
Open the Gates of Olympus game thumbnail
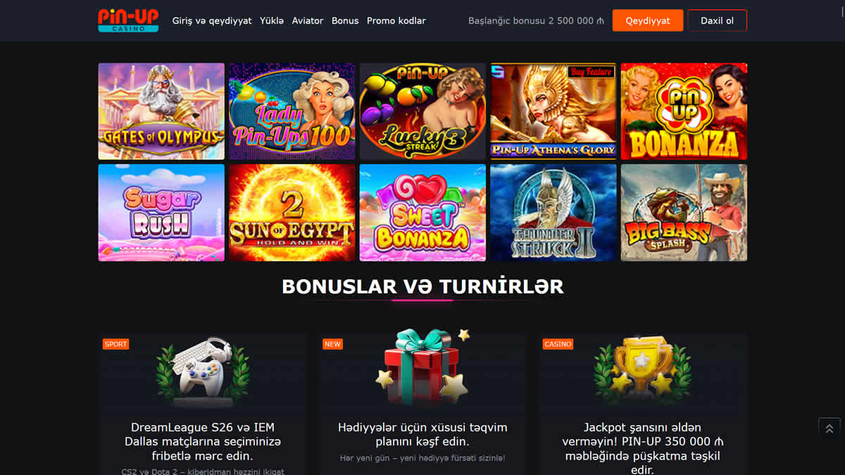[x=161, y=111]
